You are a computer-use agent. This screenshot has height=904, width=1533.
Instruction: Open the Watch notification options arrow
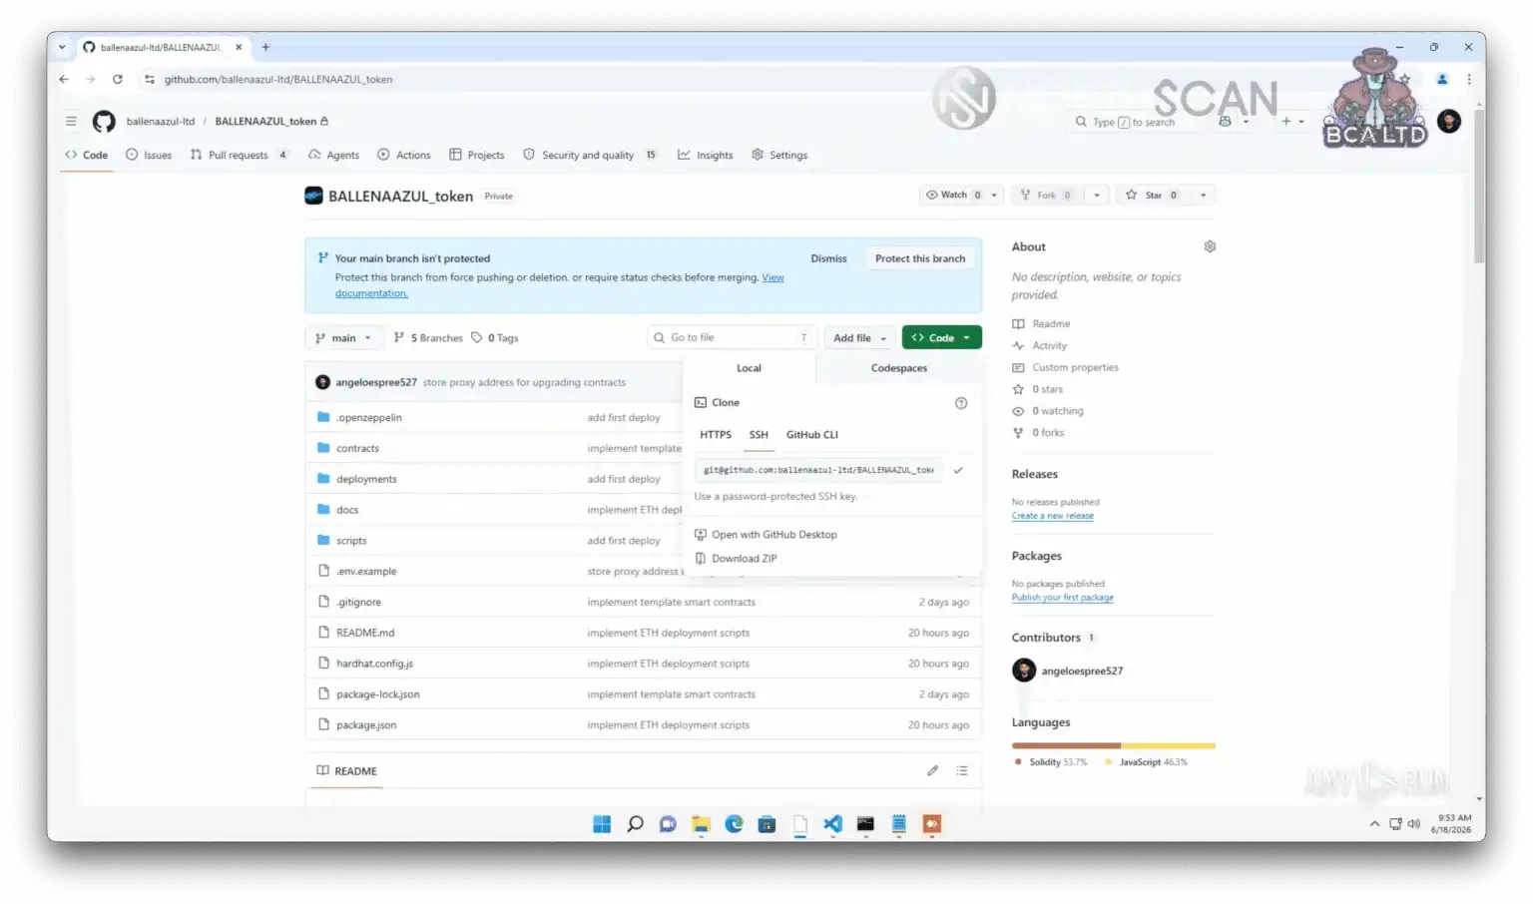click(994, 196)
